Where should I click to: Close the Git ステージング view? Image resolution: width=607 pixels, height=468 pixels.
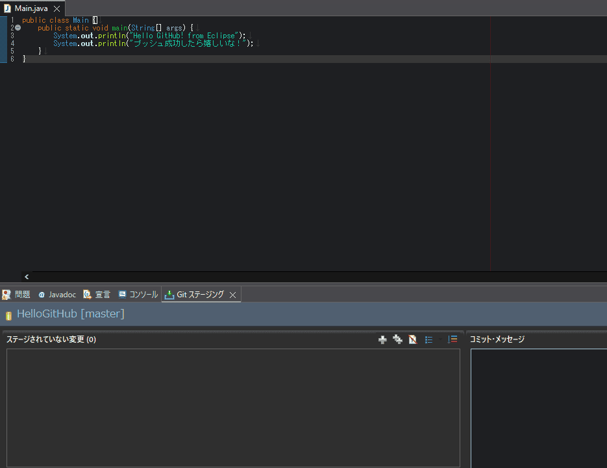(233, 295)
